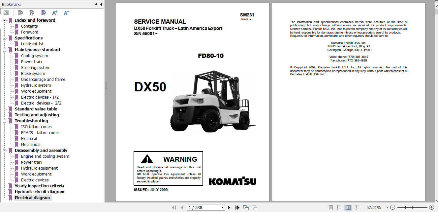The height and width of the screenshot is (212, 438).
Task: Click the collapse bookmarks panel arrow
Action: (x=101, y=4)
